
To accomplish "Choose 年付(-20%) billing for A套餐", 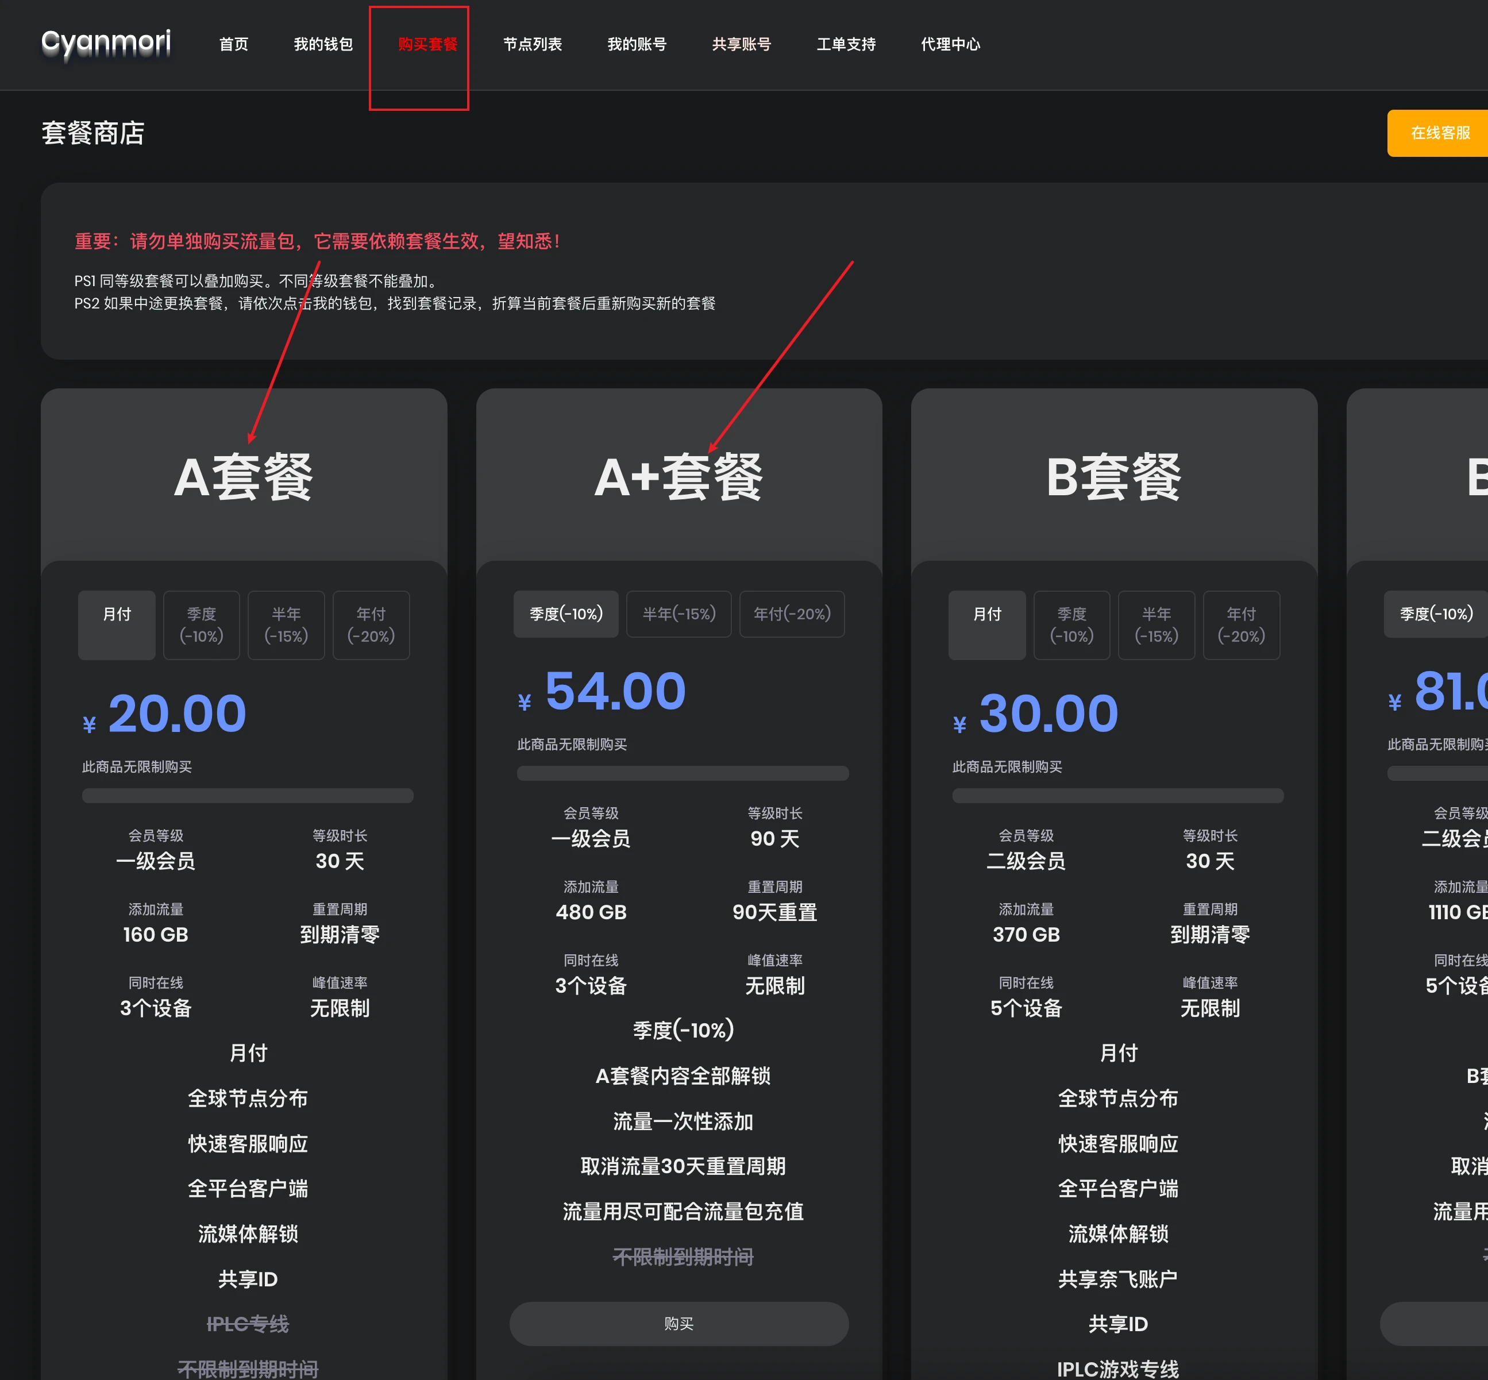I will pos(371,625).
